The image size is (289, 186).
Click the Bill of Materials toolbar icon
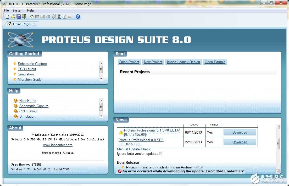[65, 17]
